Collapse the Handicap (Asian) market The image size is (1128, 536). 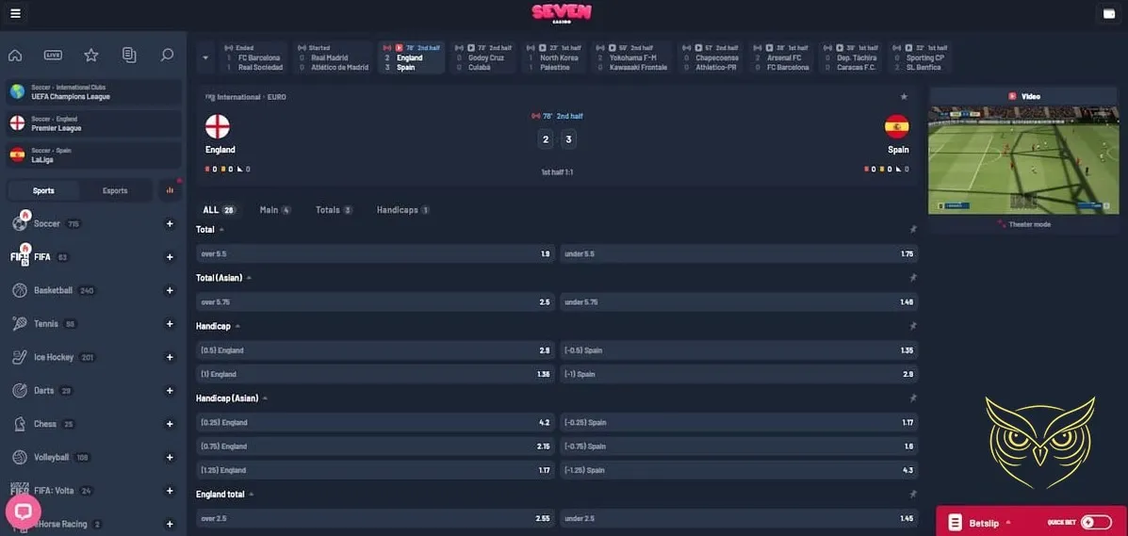pos(265,398)
